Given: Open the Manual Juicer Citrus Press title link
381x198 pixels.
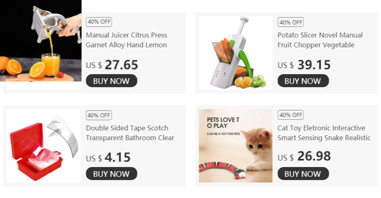Looking at the screenshot, I should (x=127, y=40).
